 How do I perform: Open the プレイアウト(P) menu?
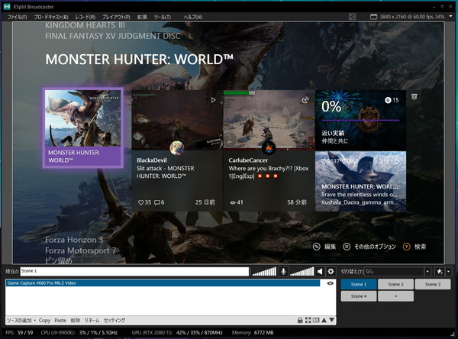(x=116, y=17)
